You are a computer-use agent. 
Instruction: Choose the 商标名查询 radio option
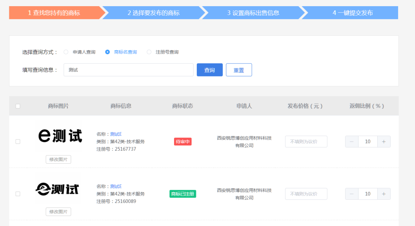(x=108, y=52)
